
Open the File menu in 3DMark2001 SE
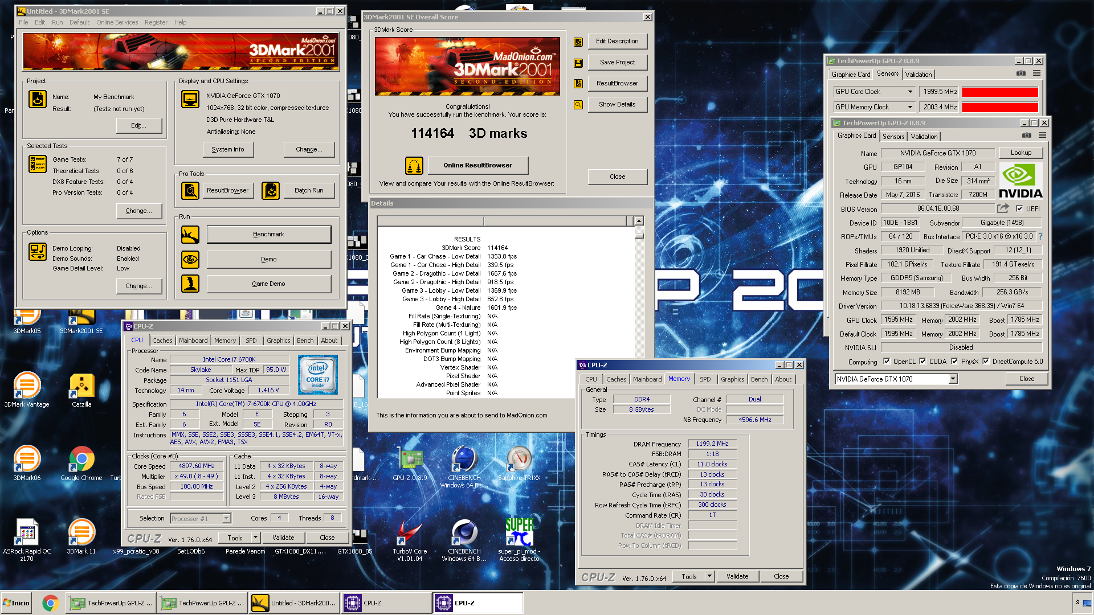point(23,22)
